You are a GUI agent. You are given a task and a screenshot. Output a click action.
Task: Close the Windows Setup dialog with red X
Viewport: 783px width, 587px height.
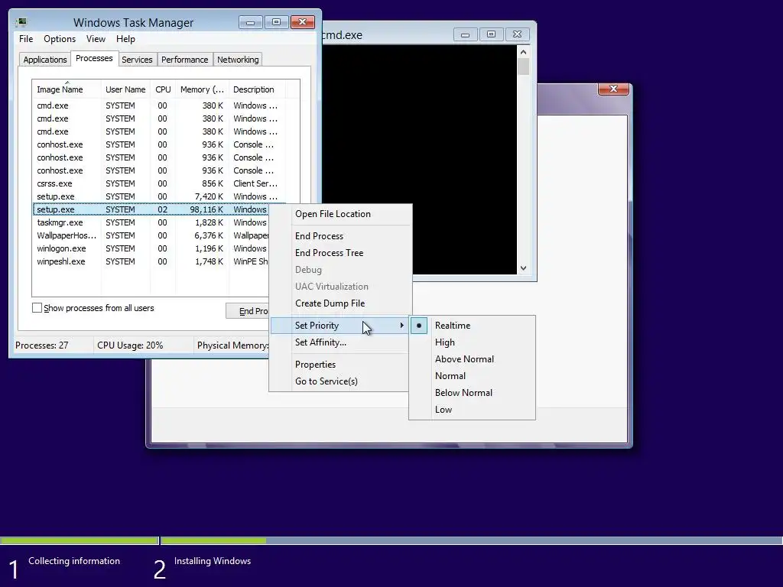click(x=613, y=89)
